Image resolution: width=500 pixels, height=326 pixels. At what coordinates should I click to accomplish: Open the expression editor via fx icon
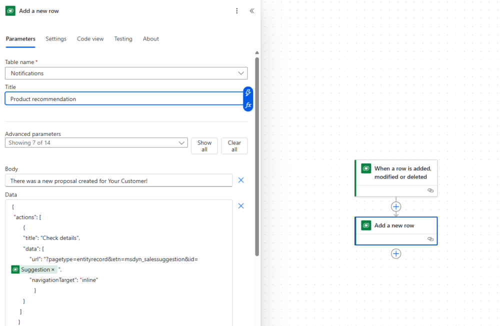(247, 105)
